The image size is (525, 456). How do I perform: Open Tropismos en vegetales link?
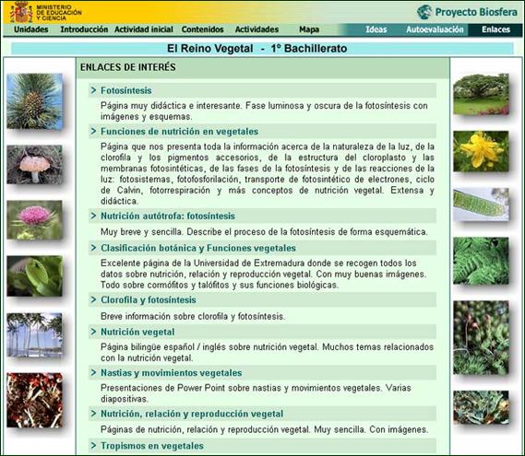(x=152, y=446)
